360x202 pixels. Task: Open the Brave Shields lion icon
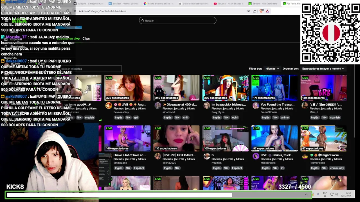(x=261, y=11)
